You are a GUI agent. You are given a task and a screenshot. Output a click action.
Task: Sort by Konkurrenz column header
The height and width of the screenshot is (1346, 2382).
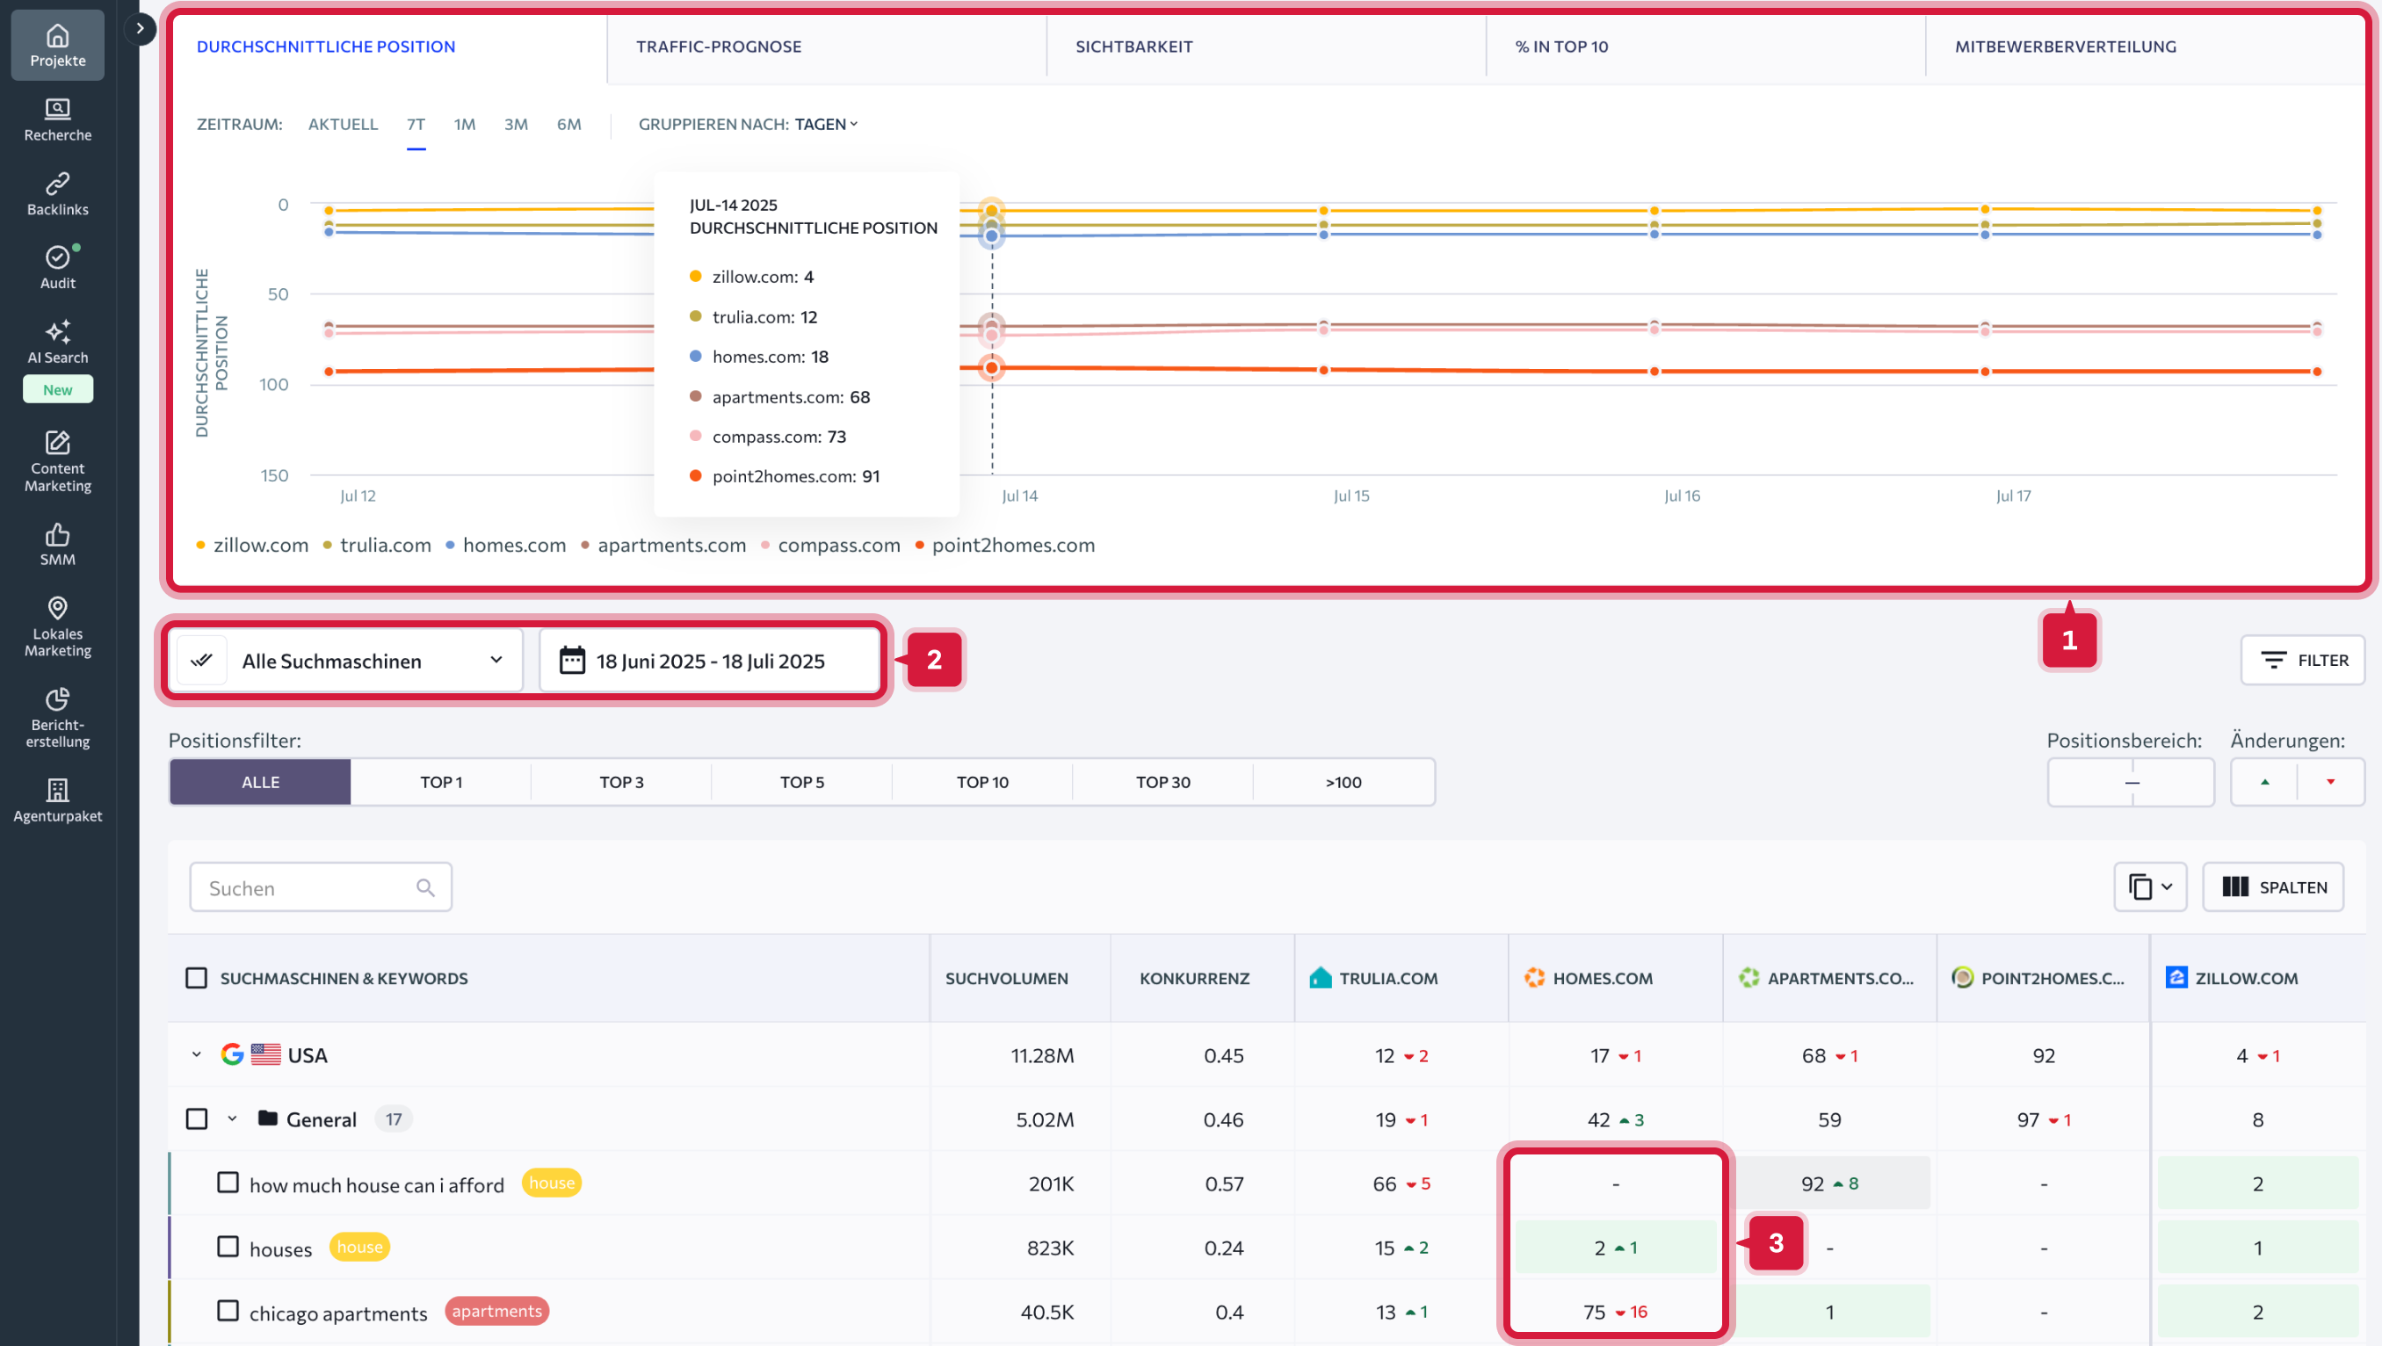click(x=1194, y=977)
